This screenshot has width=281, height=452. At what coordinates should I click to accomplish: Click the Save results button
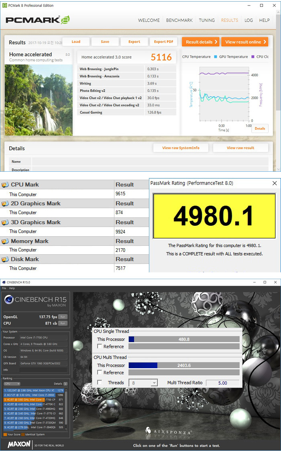point(105,42)
